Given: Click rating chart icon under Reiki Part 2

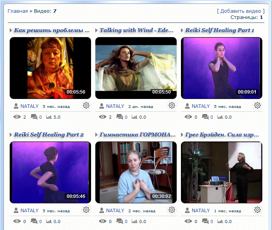Looking at the screenshot, I should [x=49, y=221].
